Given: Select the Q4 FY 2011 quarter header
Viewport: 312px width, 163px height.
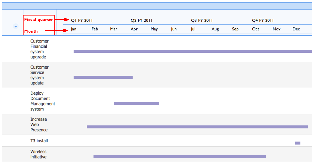Looking at the screenshot, I should coord(263,20).
